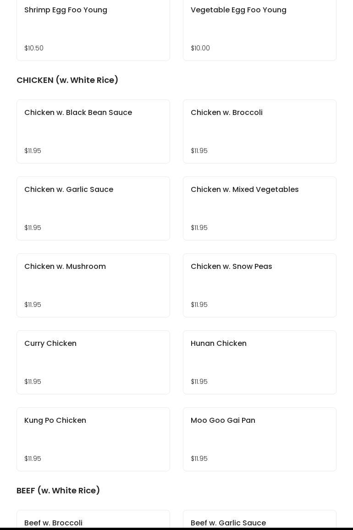Viewport: 353px width, 530px height.
Task: Click the BEEF (w. White Rice) heading
Action: pos(58,491)
